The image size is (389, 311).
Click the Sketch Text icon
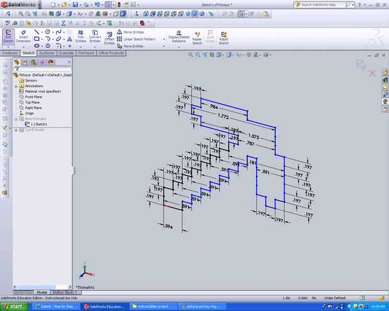click(x=70, y=39)
